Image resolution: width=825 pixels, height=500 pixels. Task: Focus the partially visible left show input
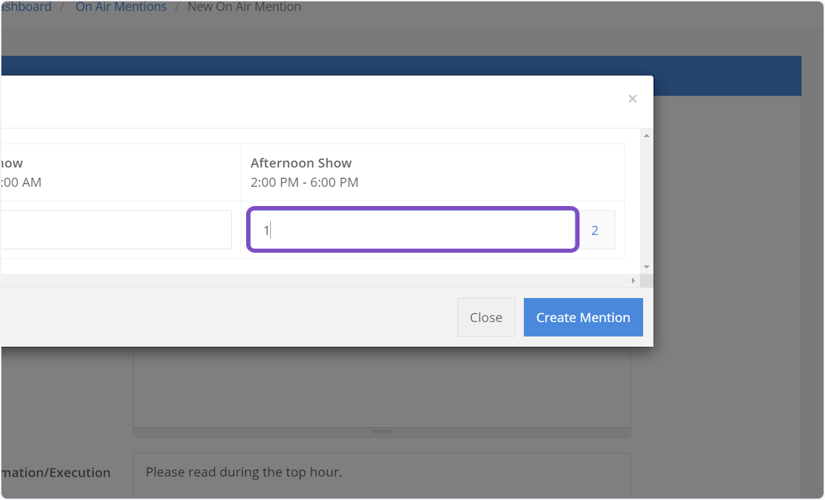click(115, 230)
